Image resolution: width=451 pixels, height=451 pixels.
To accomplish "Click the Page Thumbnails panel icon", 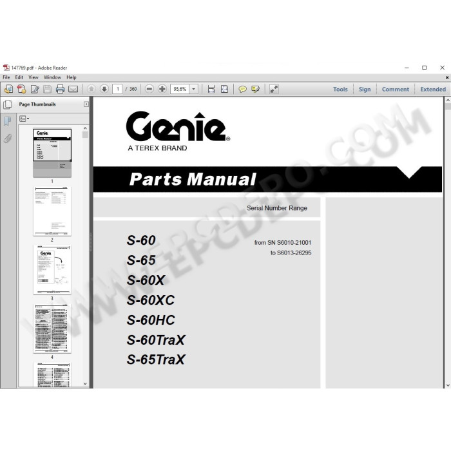I will 8,104.
